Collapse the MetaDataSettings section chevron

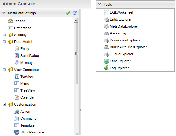tap(4, 13)
